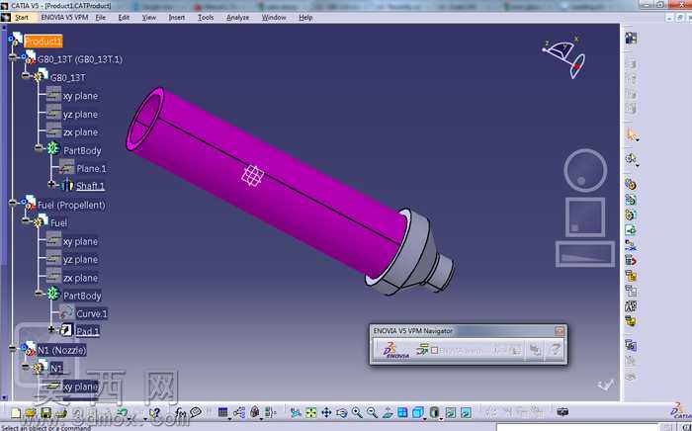
Task: Open the Analyze menu
Action: click(237, 17)
